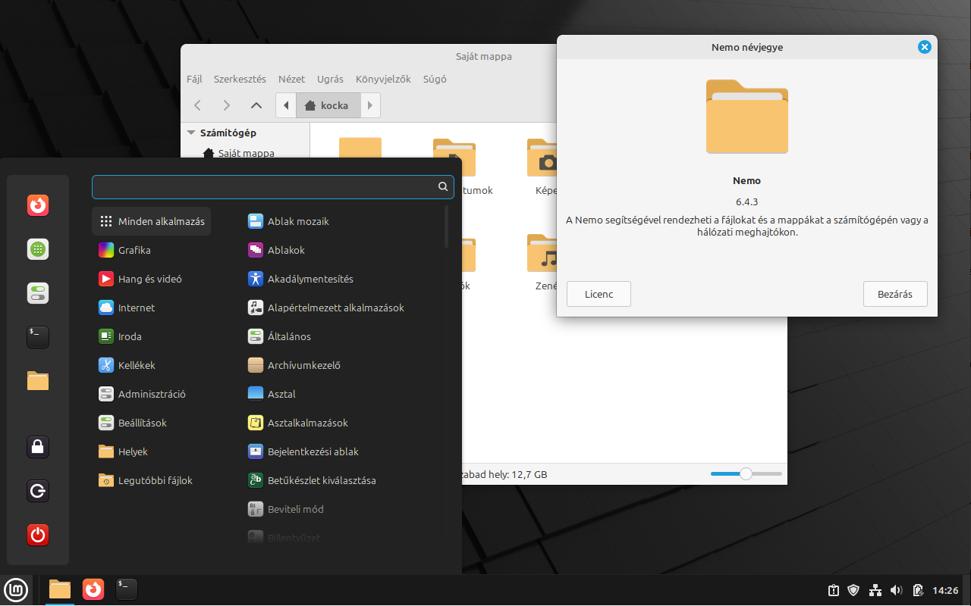
Task: Open the Súgó menu
Action: click(435, 79)
